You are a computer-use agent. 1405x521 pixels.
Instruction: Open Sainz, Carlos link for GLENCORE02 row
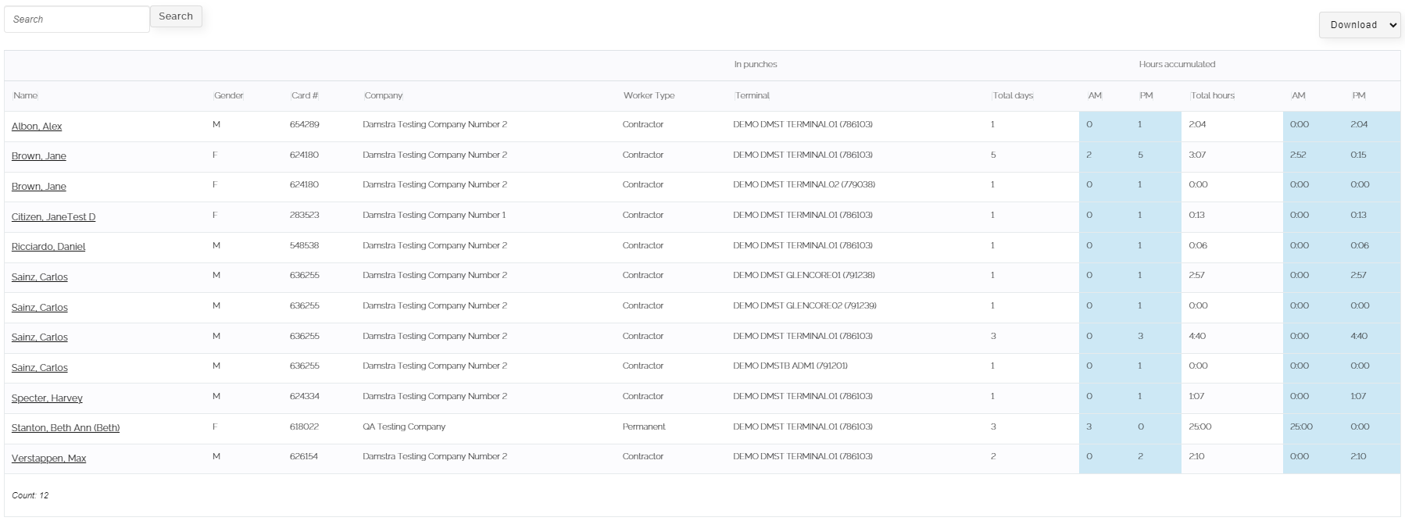coord(40,307)
